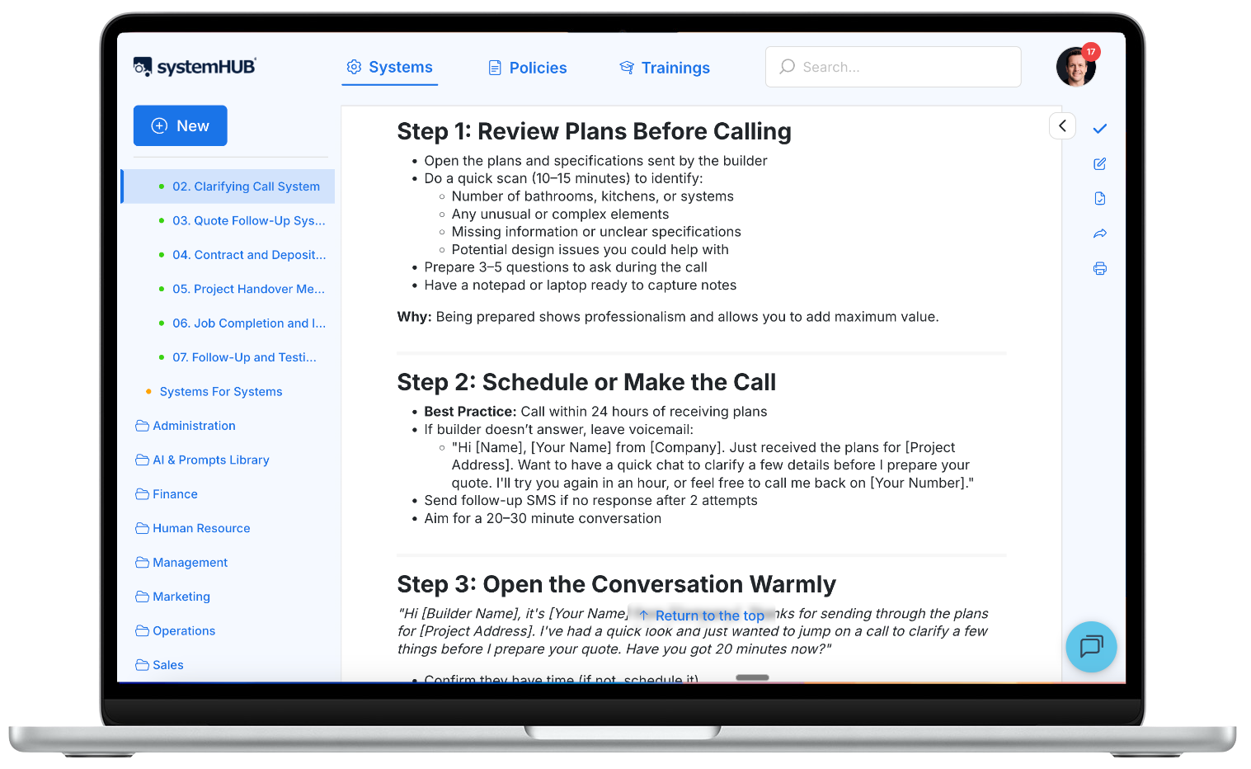Expand the Management folder
Screen dimensions: 1251x769
tap(182, 563)
